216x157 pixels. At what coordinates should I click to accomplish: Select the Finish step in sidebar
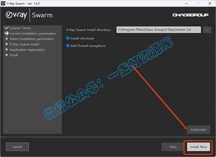click(14, 55)
